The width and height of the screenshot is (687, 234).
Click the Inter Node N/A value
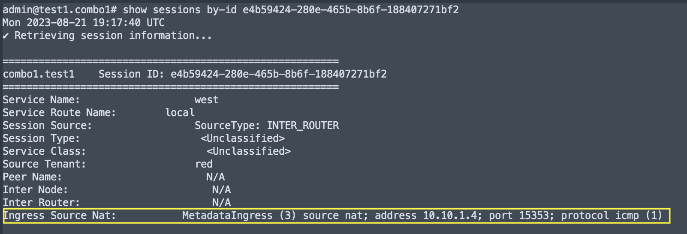pos(221,190)
